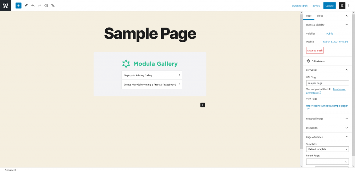Viewport: 355px width, 172px height.
Task: Open the block inserter plus button
Action: coord(18,6)
